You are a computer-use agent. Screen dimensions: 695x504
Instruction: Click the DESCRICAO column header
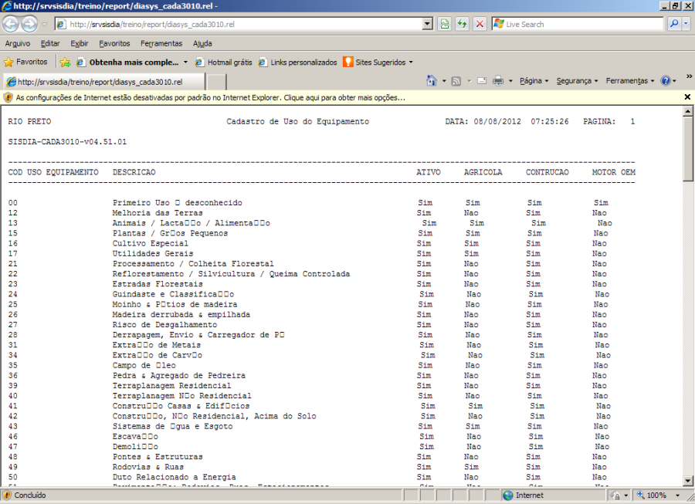(x=134, y=172)
